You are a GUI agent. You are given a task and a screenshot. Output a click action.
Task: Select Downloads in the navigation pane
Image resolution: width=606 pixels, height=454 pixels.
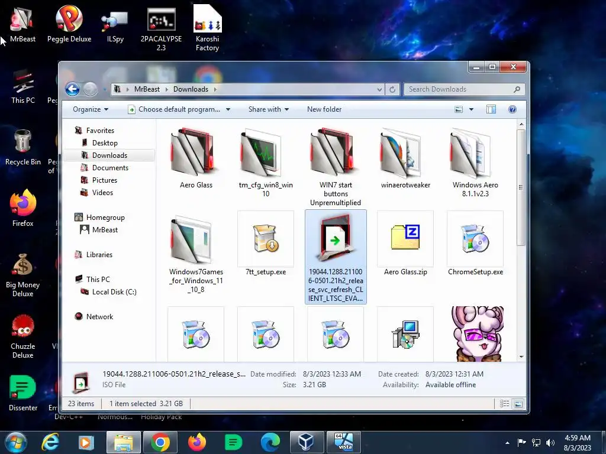pyautogui.click(x=109, y=155)
